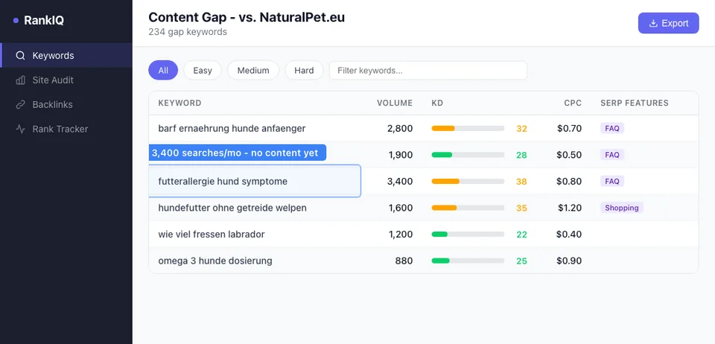The width and height of the screenshot is (715, 344).
Task: Click the download icon in Export button
Action: coord(653,23)
